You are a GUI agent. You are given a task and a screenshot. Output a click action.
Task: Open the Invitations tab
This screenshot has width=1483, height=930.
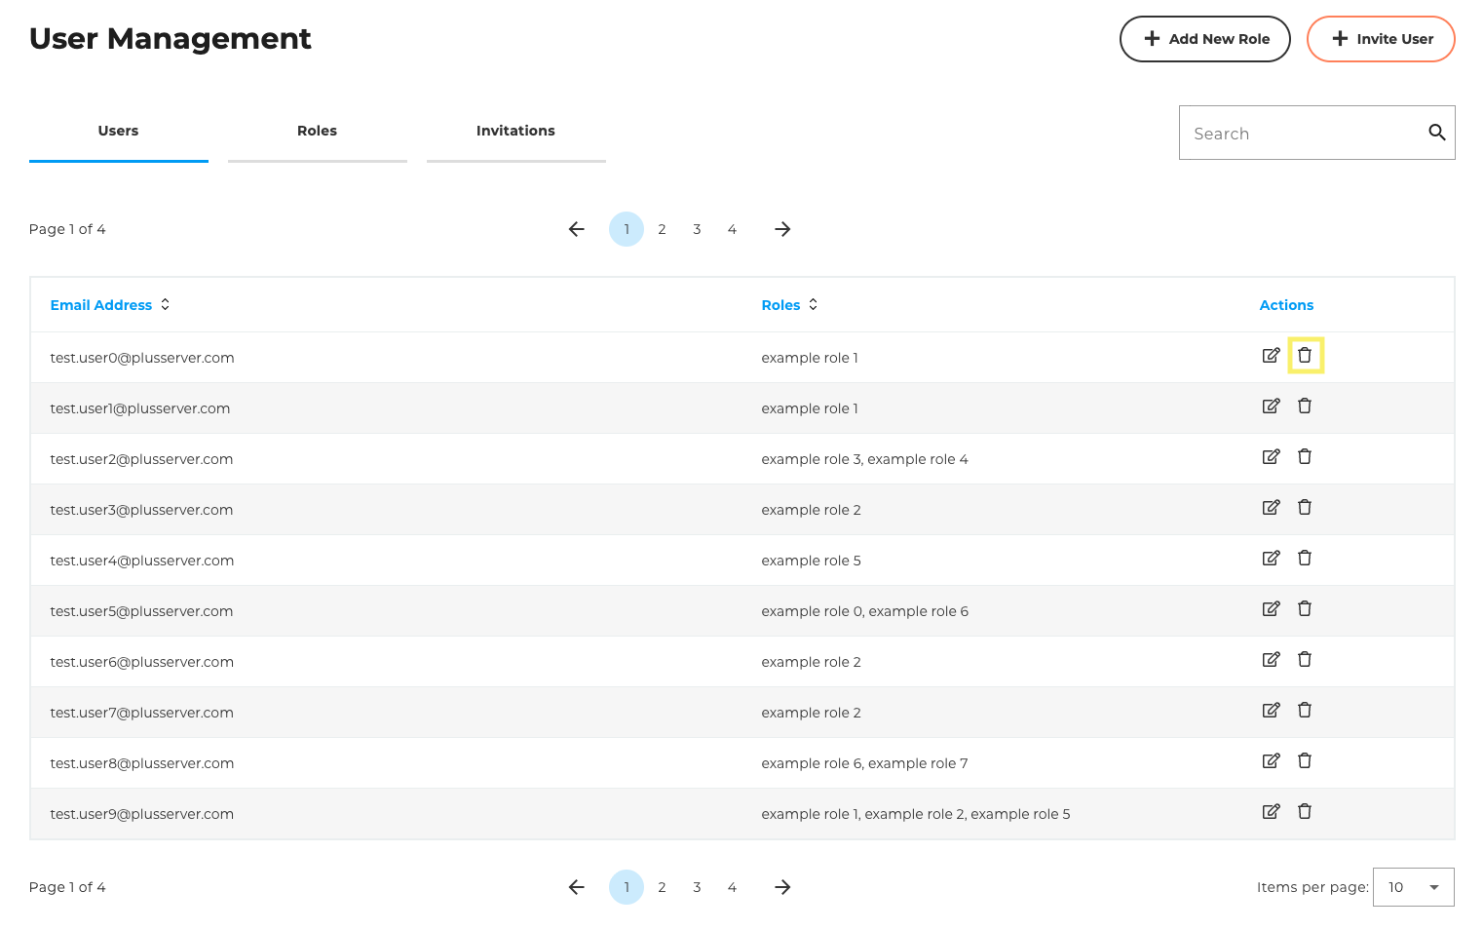pos(515,132)
